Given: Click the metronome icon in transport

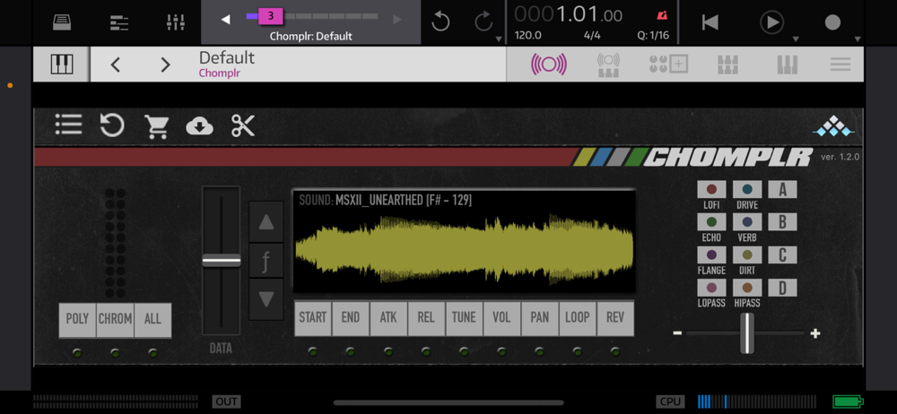Looking at the screenshot, I should [x=661, y=15].
